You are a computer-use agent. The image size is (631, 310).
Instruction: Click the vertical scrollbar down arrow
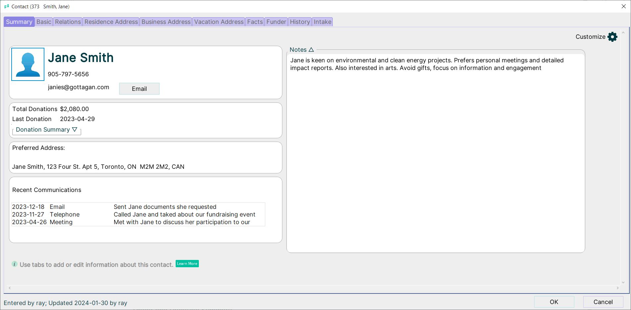click(x=623, y=282)
